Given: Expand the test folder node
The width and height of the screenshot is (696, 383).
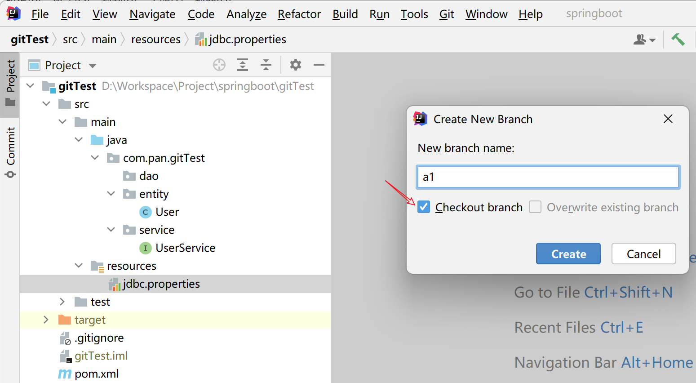Looking at the screenshot, I should pyautogui.click(x=62, y=302).
